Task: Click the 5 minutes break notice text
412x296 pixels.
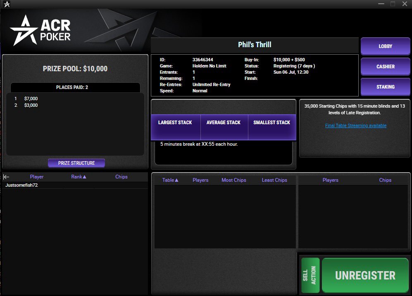Action: click(199, 144)
